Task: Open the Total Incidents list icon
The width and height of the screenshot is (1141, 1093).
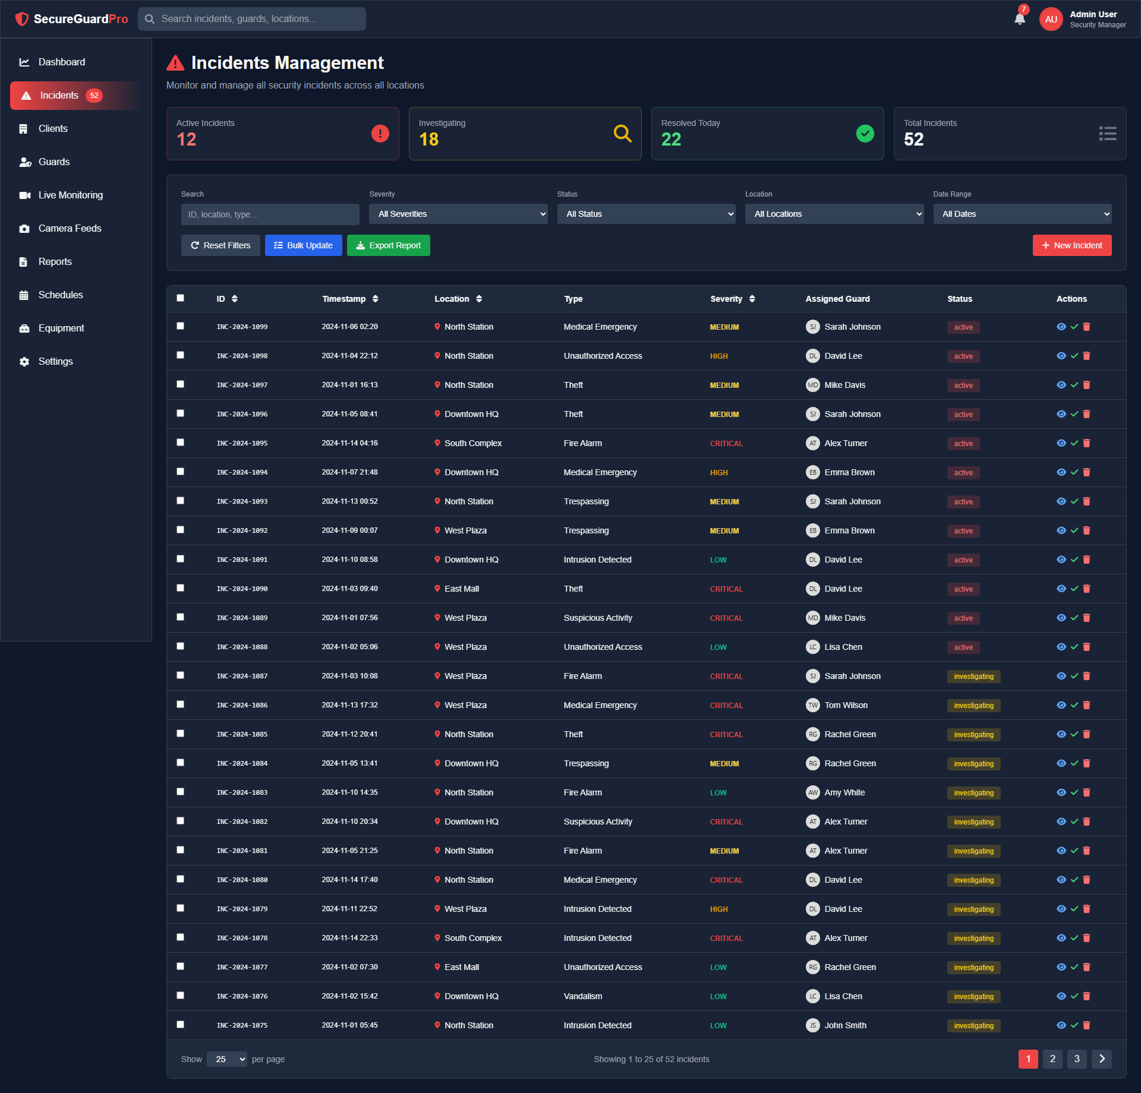Action: (x=1108, y=133)
